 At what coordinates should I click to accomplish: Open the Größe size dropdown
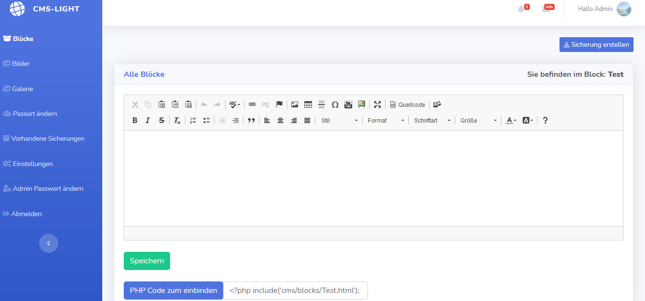point(478,120)
